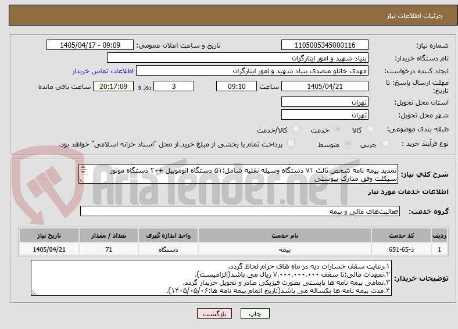Open the اطلاعات تماس خریدار link
The image size is (458, 329).
click(x=103, y=71)
